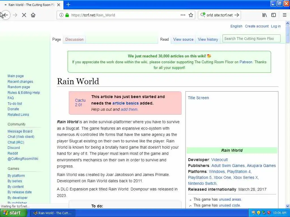The height and width of the screenshot is (217, 290).
Task: Browse games By content
Action: tap(16, 186)
